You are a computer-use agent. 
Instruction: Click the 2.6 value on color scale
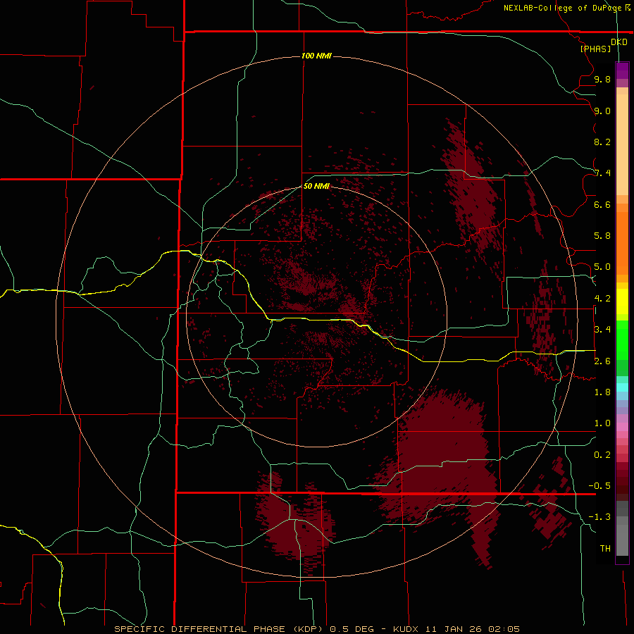(x=602, y=361)
